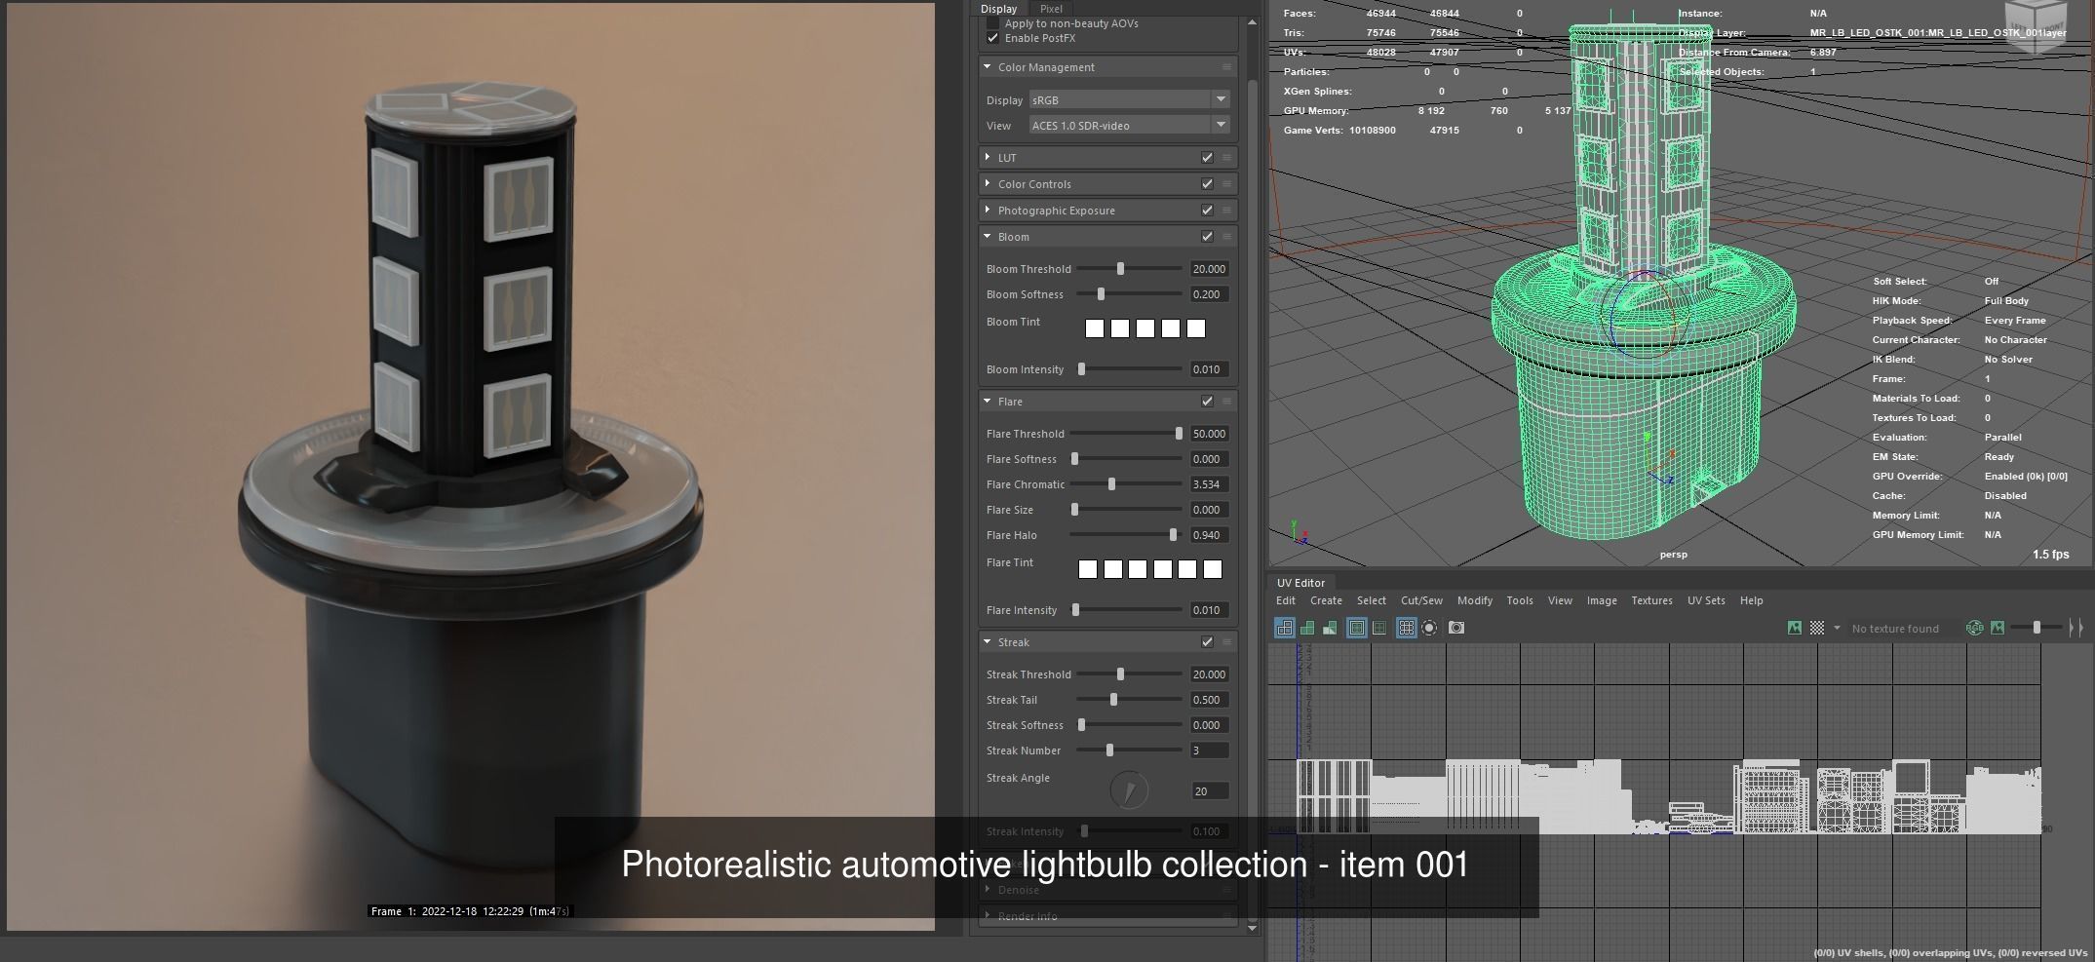Image resolution: width=2095 pixels, height=962 pixels.
Task: Click the last Flare Tint swatch
Action: coord(1213,569)
